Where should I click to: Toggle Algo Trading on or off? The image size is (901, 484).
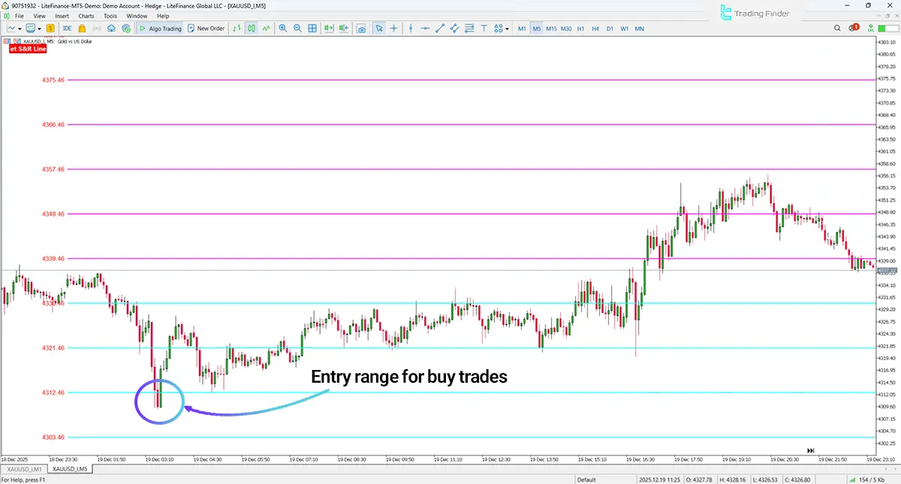[159, 29]
